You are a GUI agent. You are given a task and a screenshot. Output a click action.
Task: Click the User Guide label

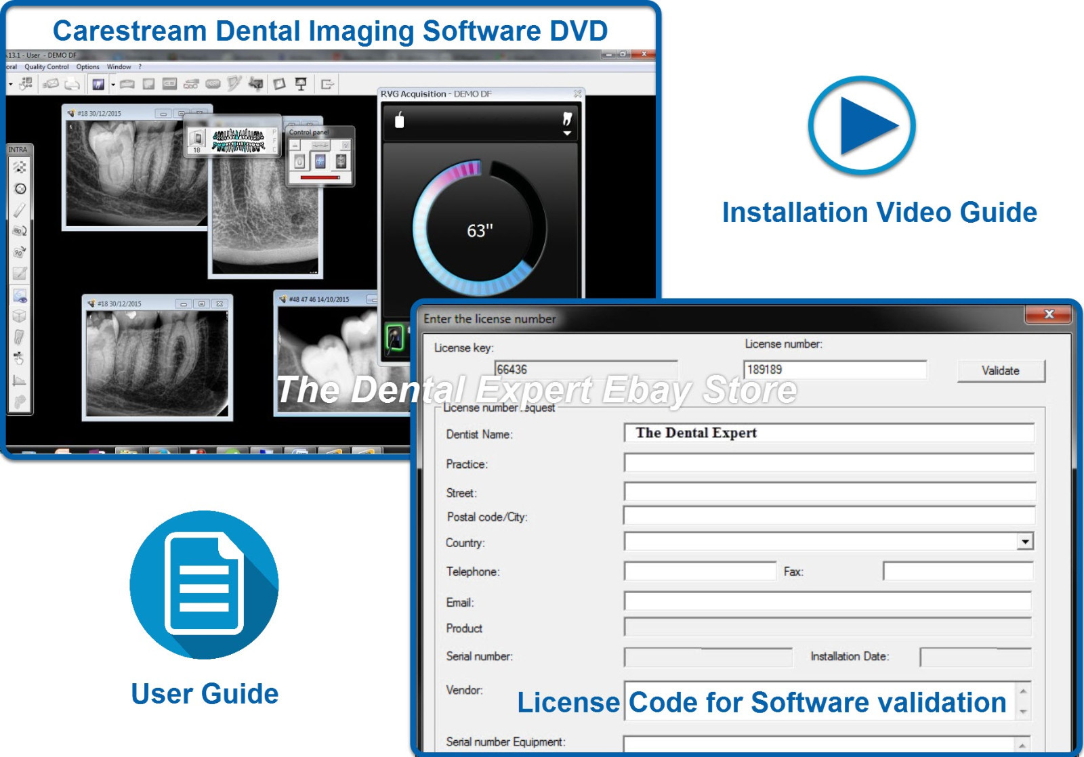(x=205, y=694)
